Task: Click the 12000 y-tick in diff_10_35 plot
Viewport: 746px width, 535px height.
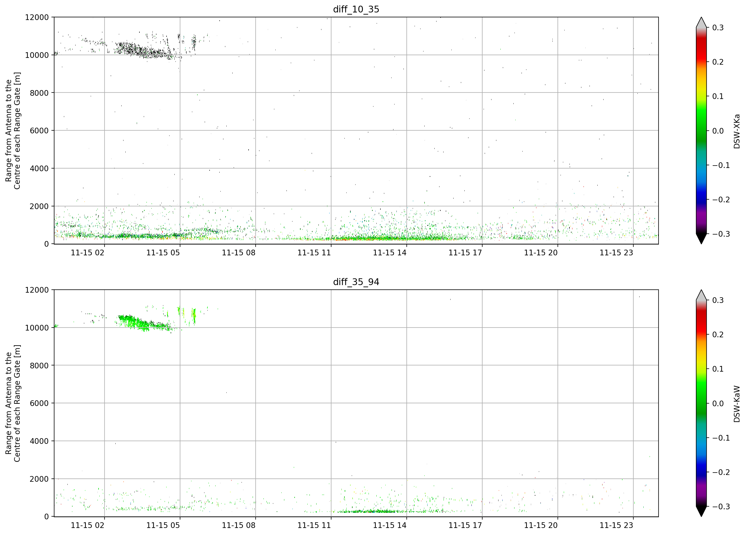Action: pos(37,17)
